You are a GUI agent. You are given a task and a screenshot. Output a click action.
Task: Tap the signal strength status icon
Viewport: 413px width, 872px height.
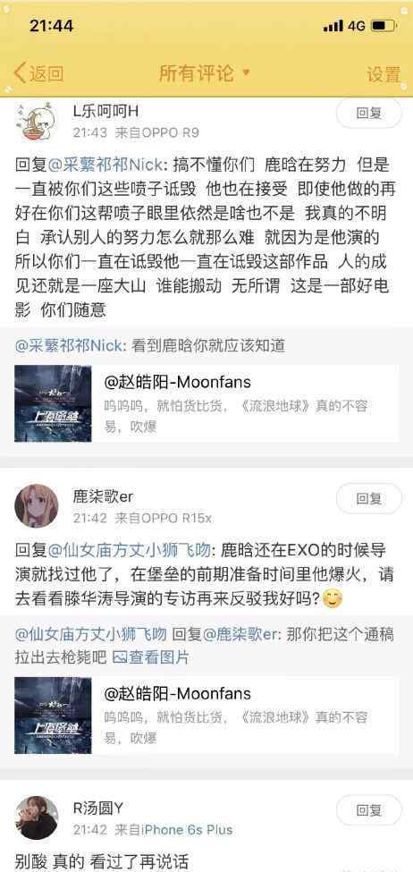coord(333,26)
